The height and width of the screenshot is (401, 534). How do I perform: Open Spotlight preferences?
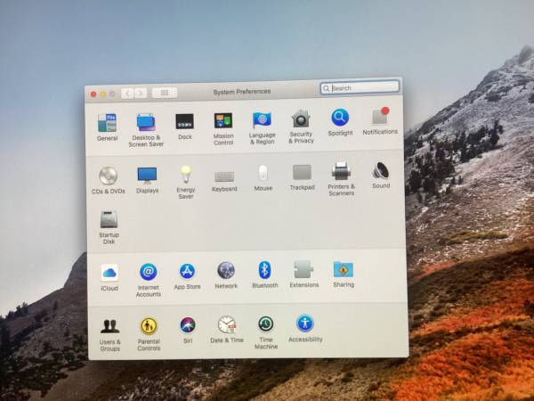point(340,118)
